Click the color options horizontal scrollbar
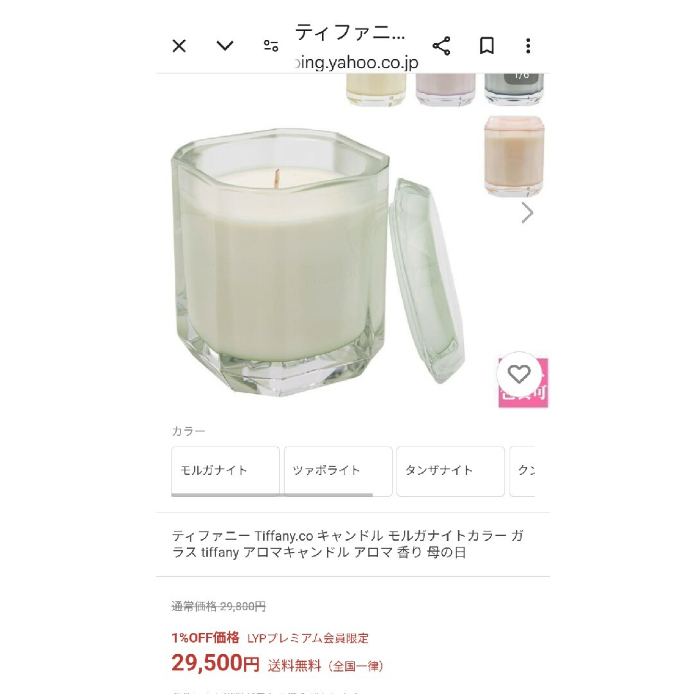The width and height of the screenshot is (694, 694). coord(272,495)
